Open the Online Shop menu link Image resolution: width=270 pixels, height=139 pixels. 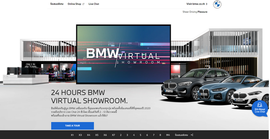tap(74, 4)
